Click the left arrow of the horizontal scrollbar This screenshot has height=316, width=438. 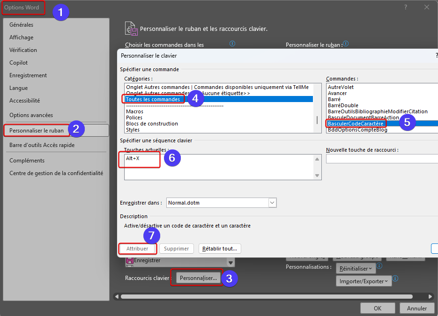pyautogui.click(x=117, y=296)
